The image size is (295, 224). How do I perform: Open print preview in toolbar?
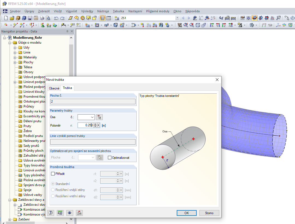[x=48, y=18]
